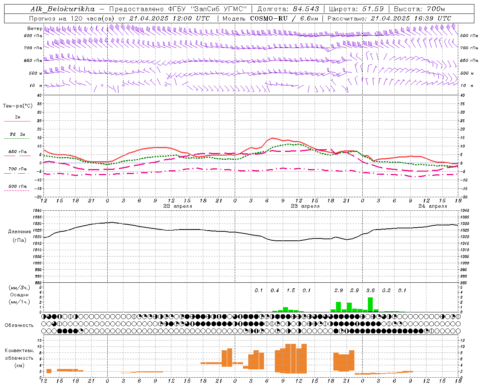Click the 1040 value on the left pressure axis
The height and width of the screenshot is (384, 480).
(x=37, y=210)
